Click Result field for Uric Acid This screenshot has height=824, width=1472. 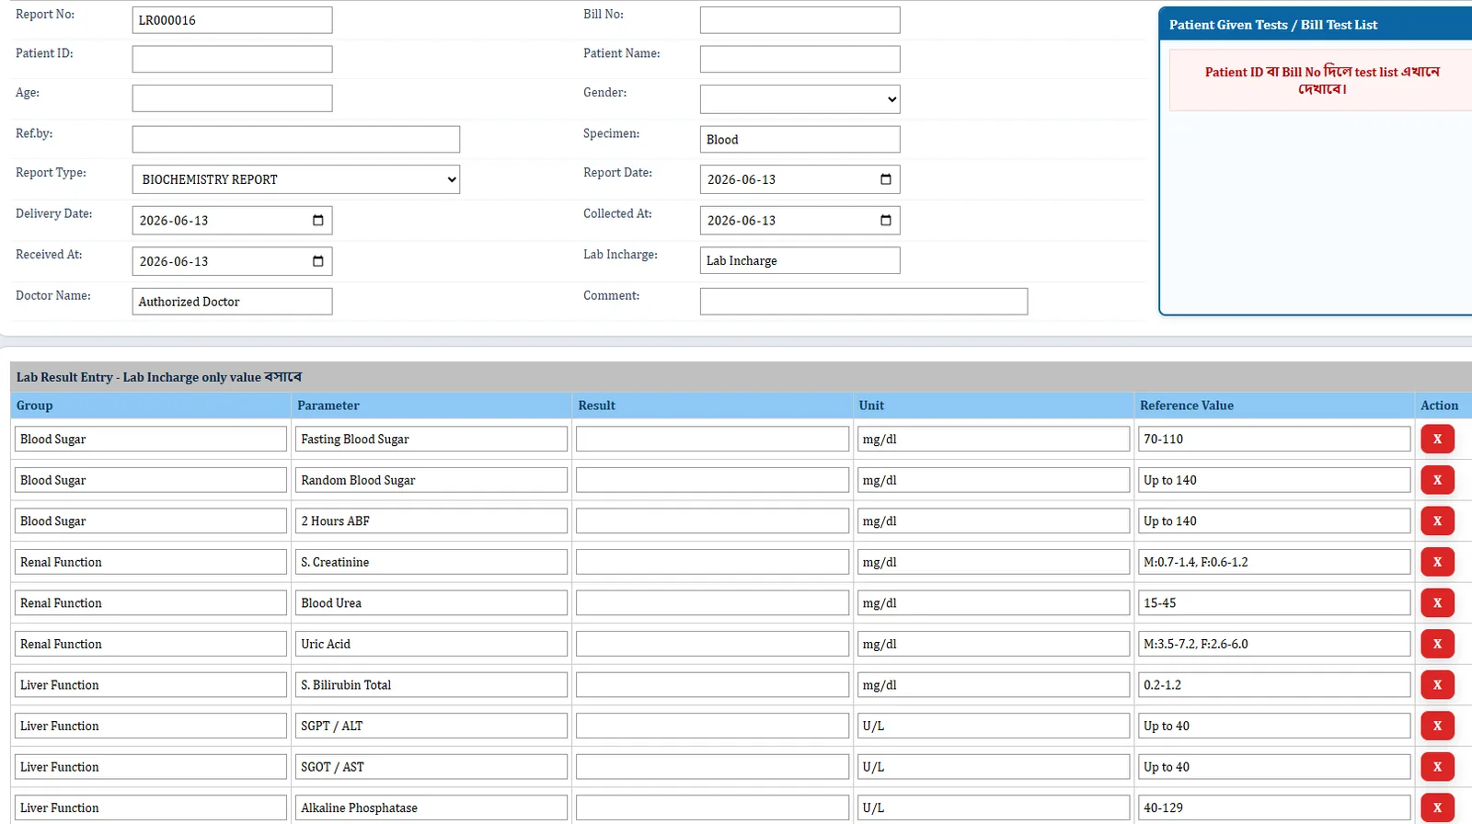(712, 644)
